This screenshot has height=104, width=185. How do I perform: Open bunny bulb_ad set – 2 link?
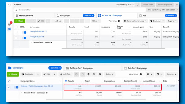(38, 31)
